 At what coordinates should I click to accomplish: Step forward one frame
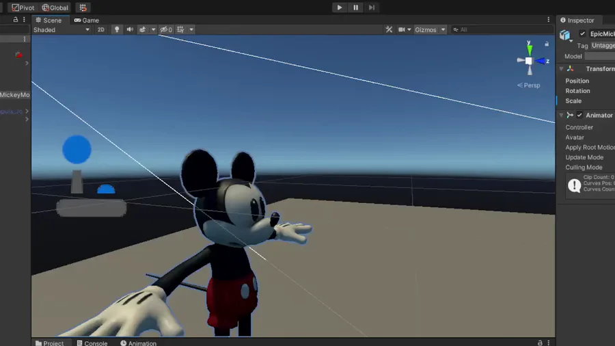[372, 8]
